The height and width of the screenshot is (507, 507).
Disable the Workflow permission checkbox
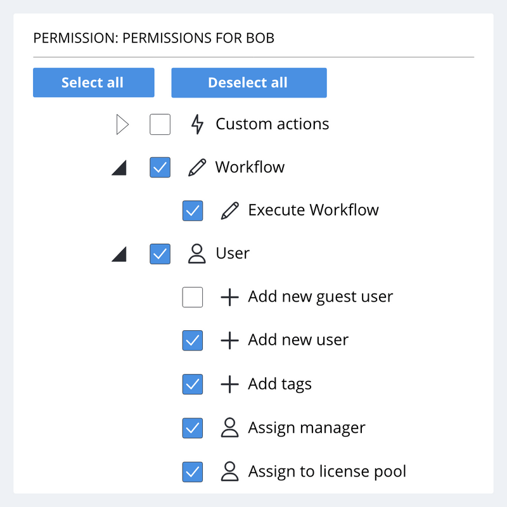[x=160, y=167]
